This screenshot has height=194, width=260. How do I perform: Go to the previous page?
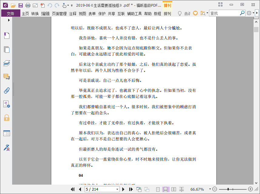[80, 189]
